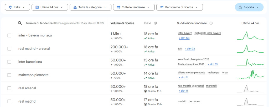Select the inter - bayern monaco checkbox
The width and height of the screenshot is (269, 107).
point(9,35)
